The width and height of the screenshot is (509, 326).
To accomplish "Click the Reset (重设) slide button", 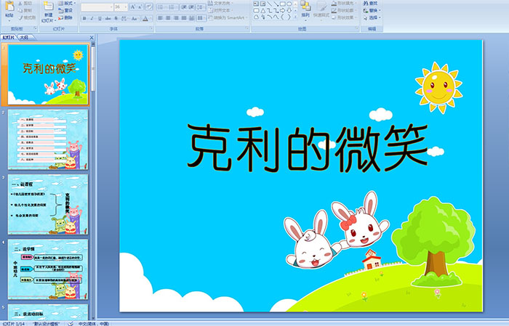I will click(x=65, y=10).
